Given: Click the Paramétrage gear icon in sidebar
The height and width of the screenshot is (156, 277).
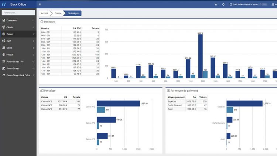Looking at the screenshot, I should click(4, 68).
